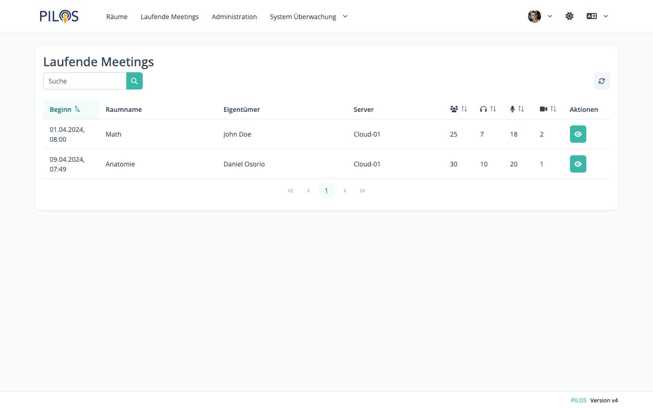Select page 1 in pagination
Image resolution: width=653 pixels, height=408 pixels.
[x=326, y=191]
